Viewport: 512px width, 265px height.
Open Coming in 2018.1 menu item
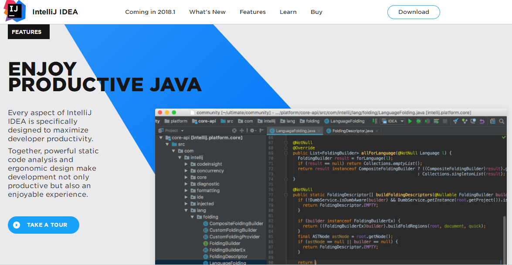(150, 12)
